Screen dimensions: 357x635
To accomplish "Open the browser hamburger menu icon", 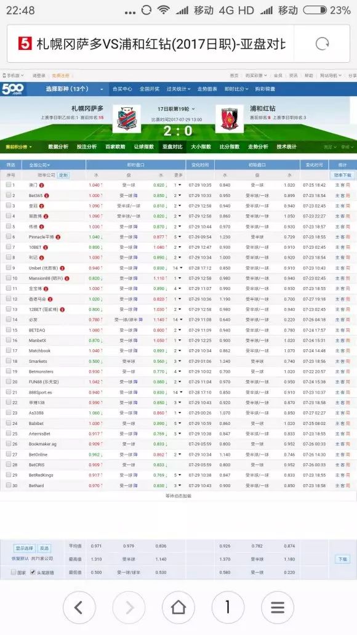I will (x=277, y=607).
